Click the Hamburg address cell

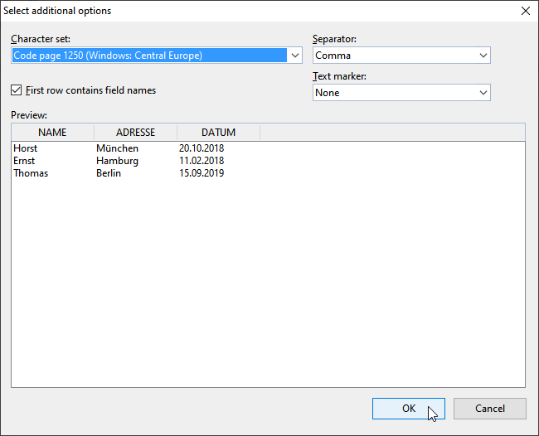coord(117,161)
